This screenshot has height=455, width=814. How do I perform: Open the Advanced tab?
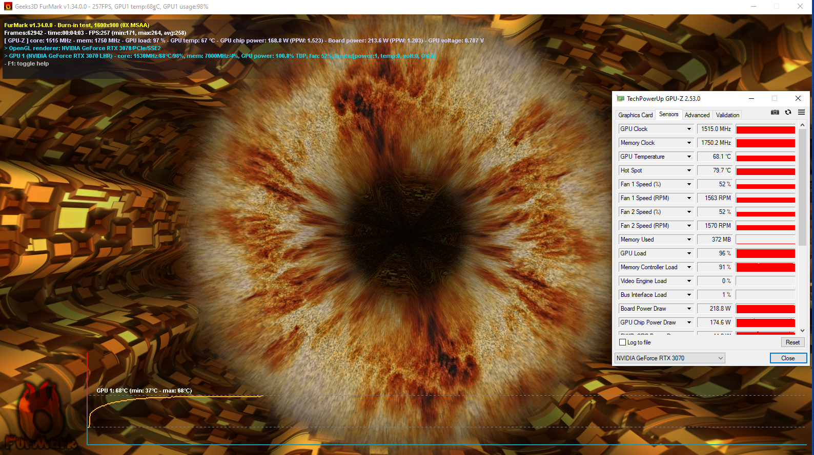click(x=697, y=115)
